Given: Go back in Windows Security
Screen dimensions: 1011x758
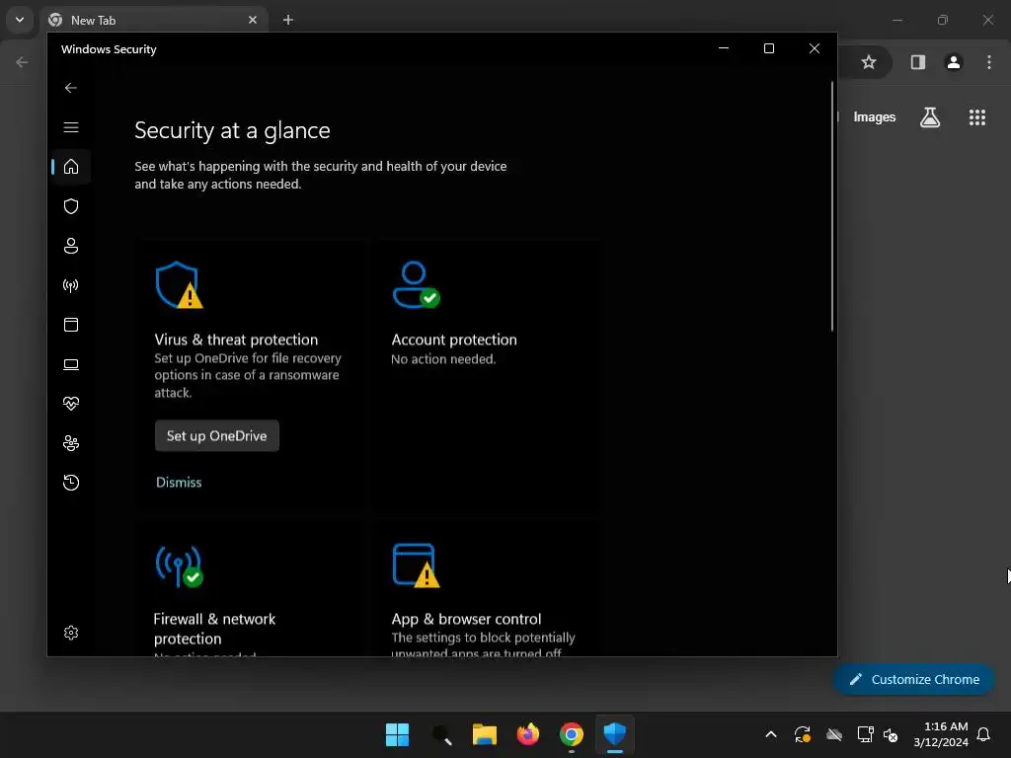Looking at the screenshot, I should [71, 88].
